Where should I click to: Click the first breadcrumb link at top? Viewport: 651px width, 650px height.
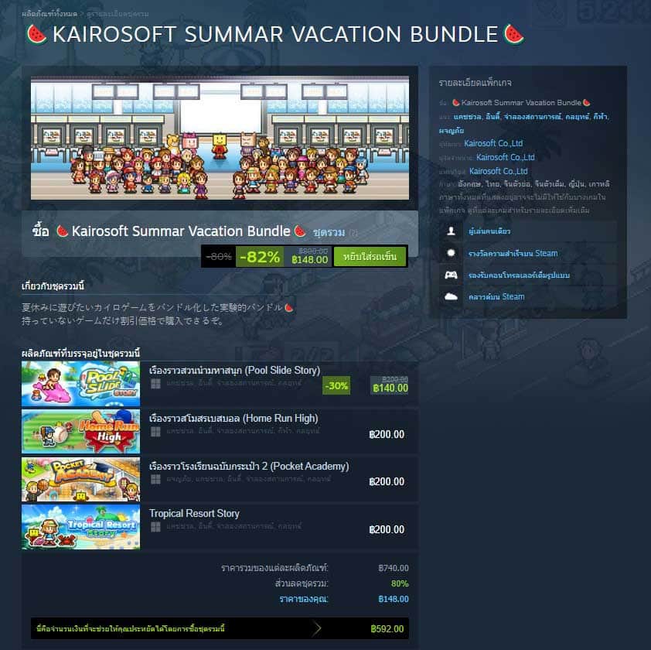click(49, 14)
